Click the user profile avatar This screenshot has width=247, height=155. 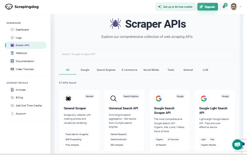(x=234, y=7)
